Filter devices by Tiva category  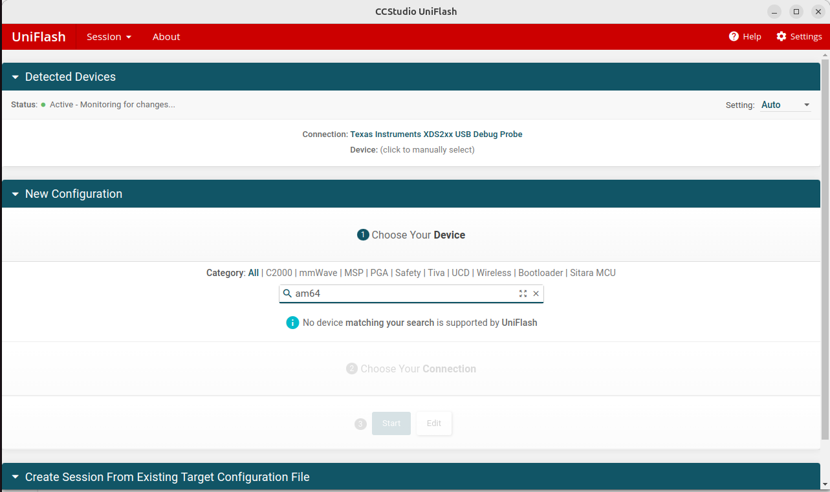(x=436, y=273)
